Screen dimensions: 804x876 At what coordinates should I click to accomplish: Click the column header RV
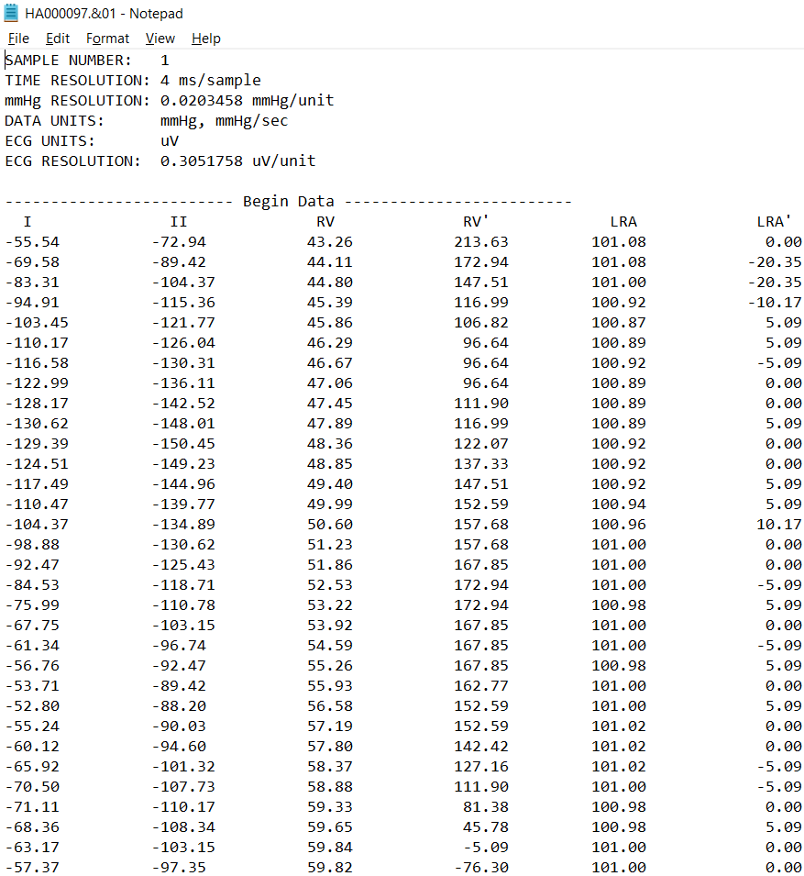325,221
